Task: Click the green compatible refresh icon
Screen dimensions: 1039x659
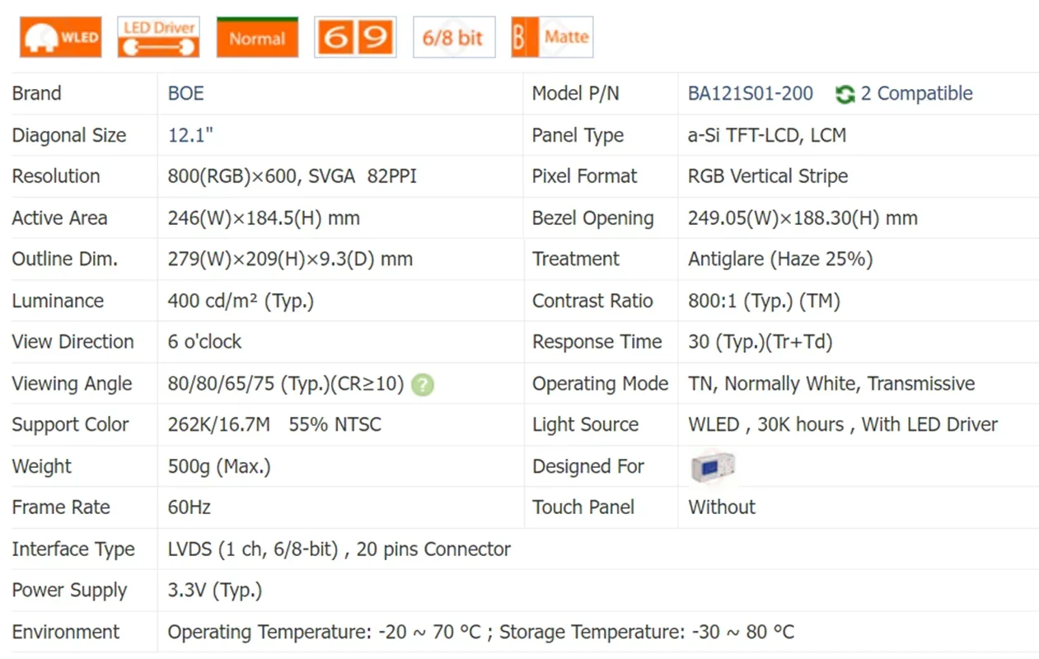Action: pyautogui.click(x=845, y=94)
